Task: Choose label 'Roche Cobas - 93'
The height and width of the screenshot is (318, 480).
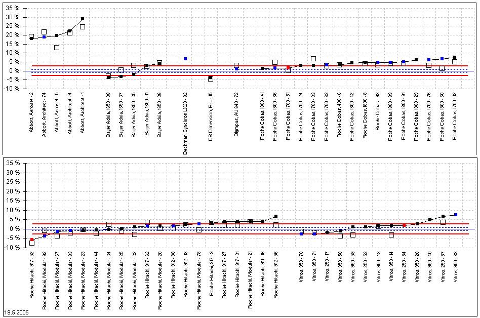Action: click(x=378, y=111)
